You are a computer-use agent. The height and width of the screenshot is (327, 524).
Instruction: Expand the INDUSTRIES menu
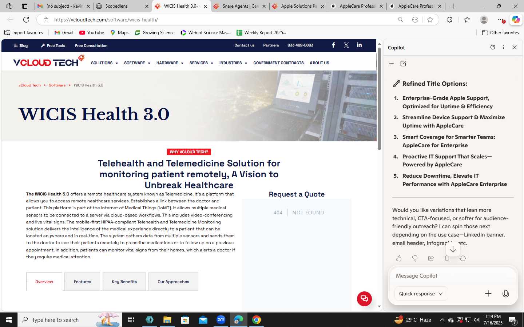pyautogui.click(x=233, y=63)
